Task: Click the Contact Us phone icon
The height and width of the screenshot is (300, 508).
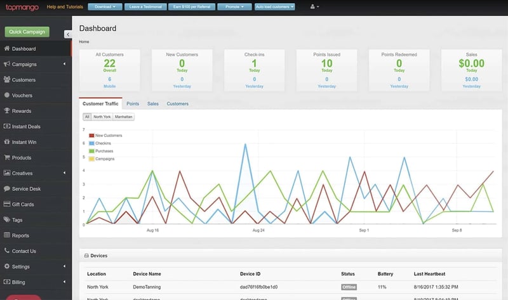Action: pyautogui.click(x=7, y=251)
